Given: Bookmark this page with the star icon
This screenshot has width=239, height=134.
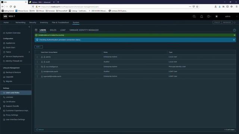Looking at the screenshot, I should pyautogui.click(x=197, y=7).
